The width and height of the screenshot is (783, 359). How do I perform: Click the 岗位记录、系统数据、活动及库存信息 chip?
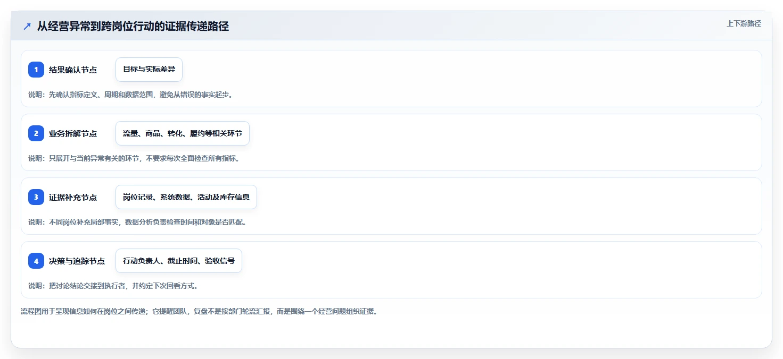(186, 197)
